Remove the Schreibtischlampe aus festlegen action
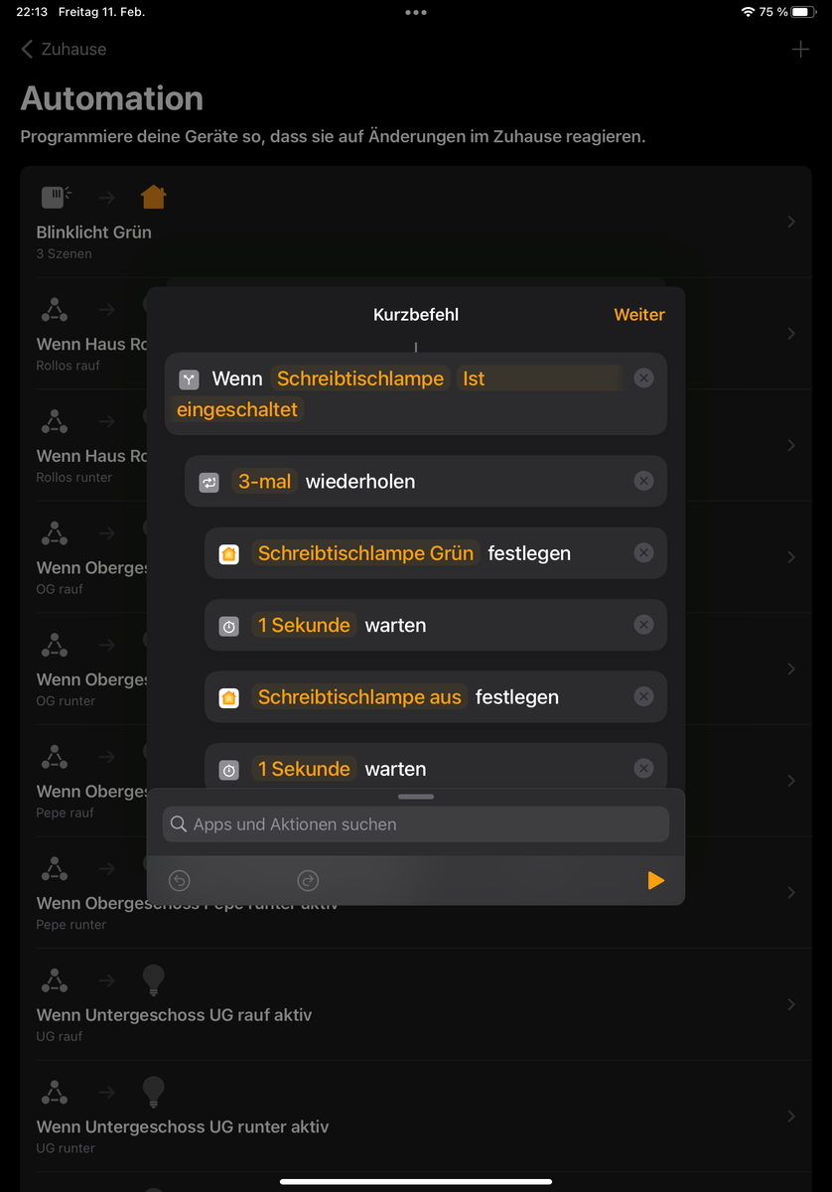The image size is (832, 1192). click(643, 697)
